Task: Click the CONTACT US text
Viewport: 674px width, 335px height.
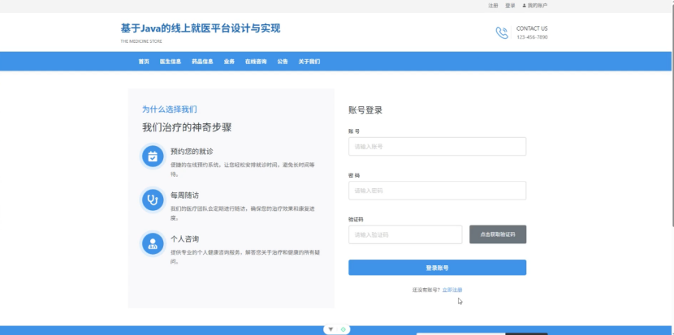Action: [x=532, y=28]
